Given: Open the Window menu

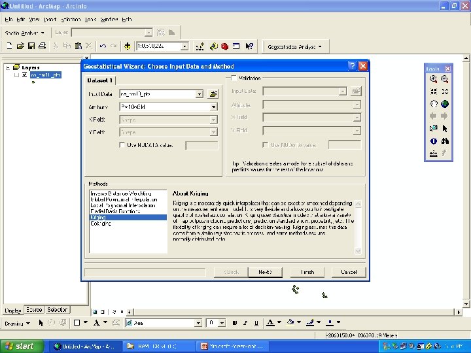Looking at the screenshot, I should [109, 20].
